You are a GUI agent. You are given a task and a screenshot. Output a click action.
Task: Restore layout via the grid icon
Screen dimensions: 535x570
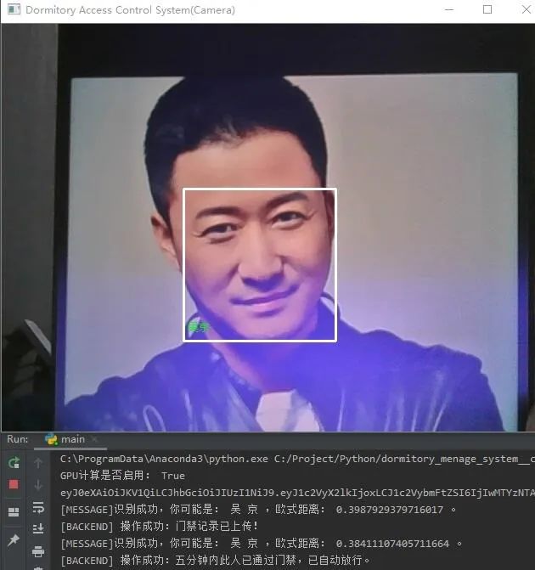click(x=14, y=512)
